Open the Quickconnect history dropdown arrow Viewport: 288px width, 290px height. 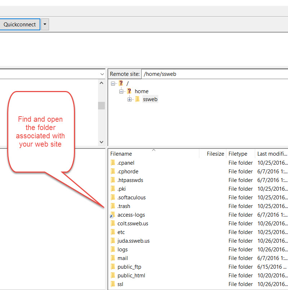point(45,25)
